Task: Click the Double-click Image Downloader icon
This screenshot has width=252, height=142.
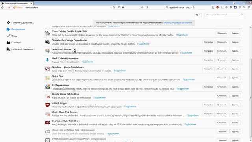Action: pos(47,42)
